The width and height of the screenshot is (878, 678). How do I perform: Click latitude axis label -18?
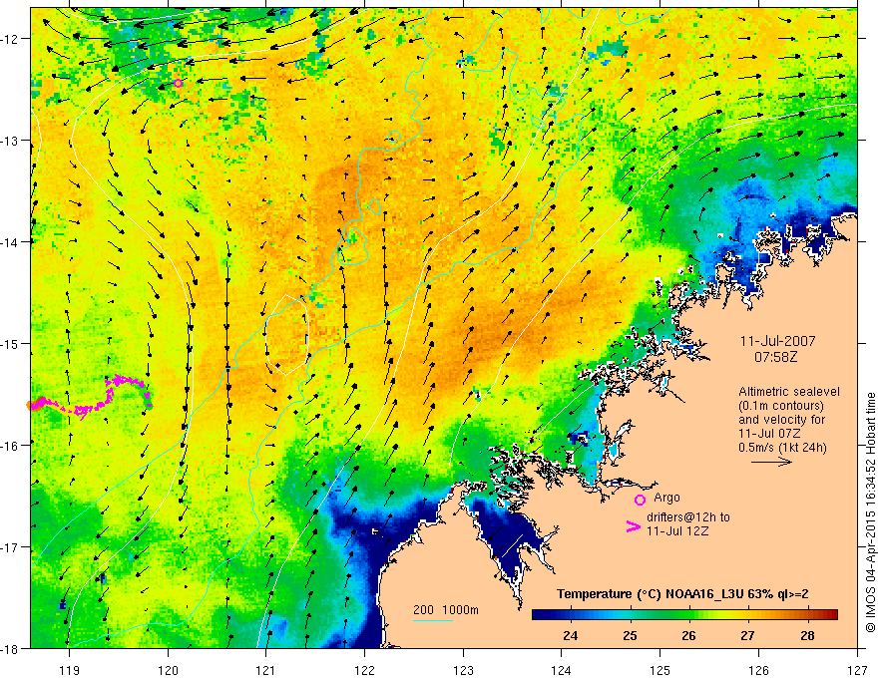coord(10,648)
